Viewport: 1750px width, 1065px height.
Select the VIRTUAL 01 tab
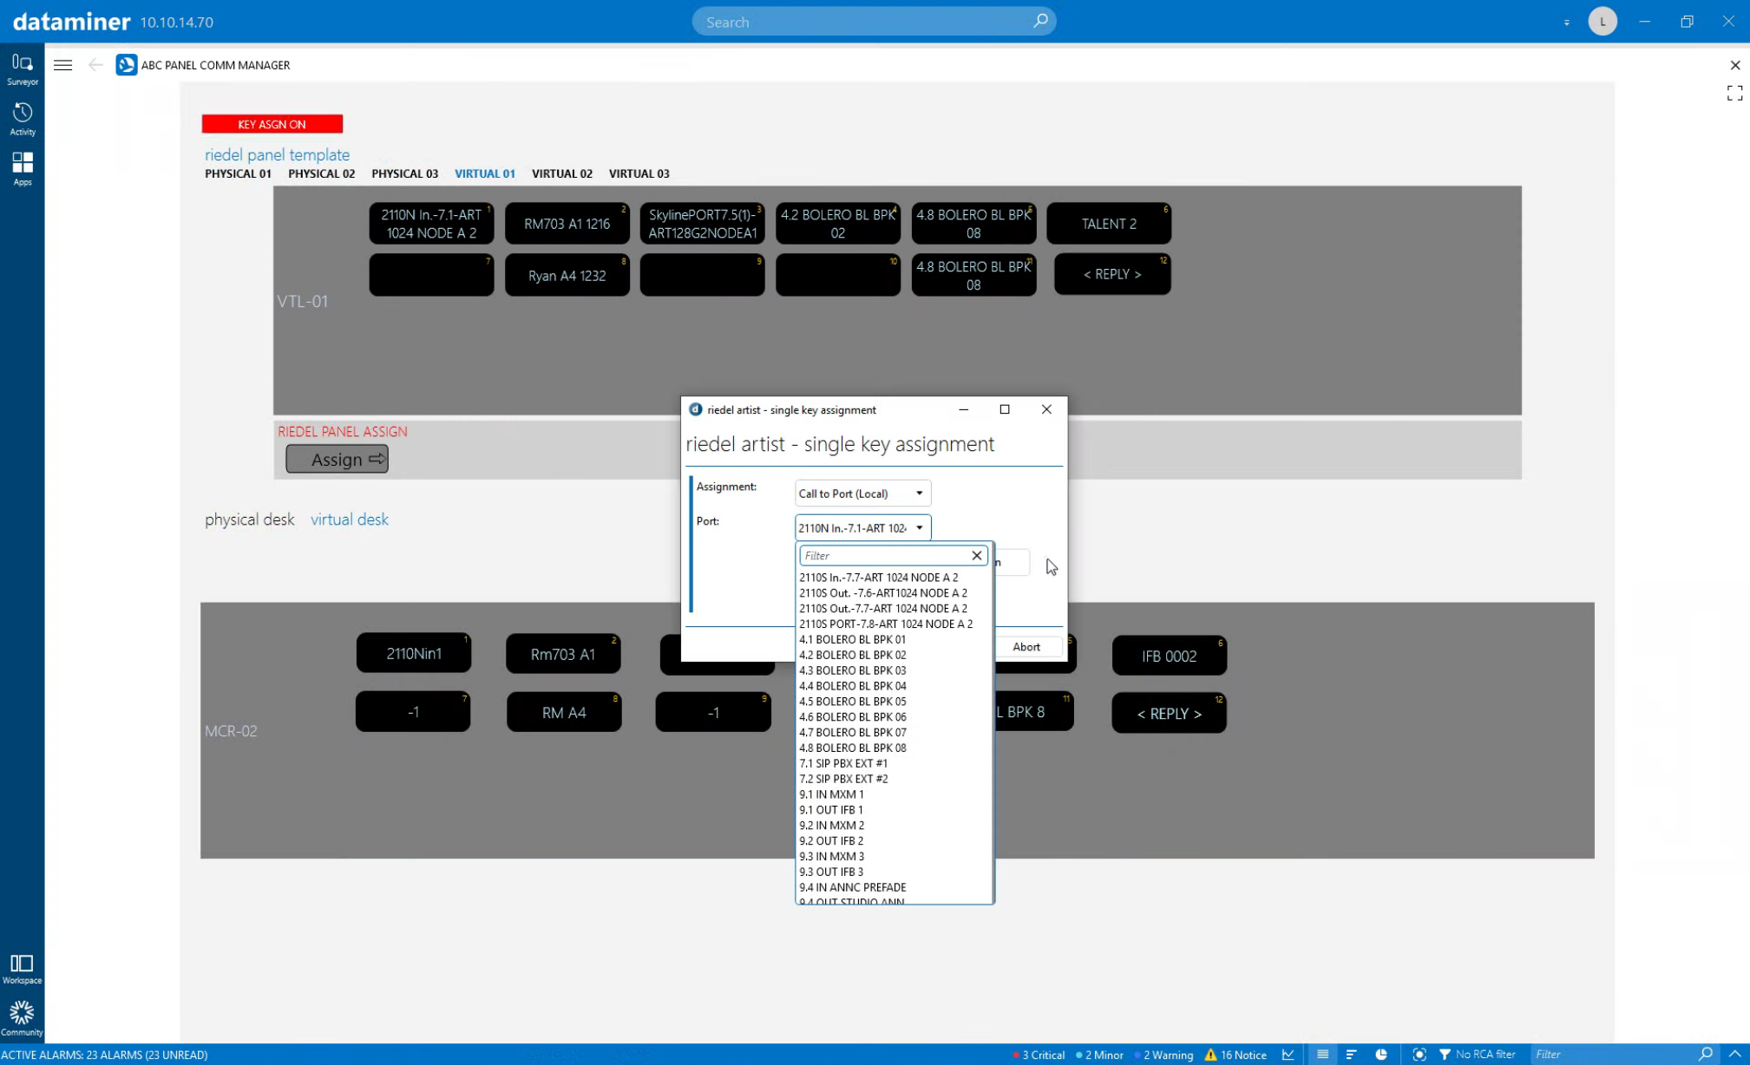[484, 173]
